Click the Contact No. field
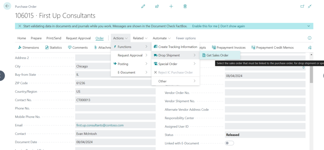The image size is (324, 150). point(115,100)
